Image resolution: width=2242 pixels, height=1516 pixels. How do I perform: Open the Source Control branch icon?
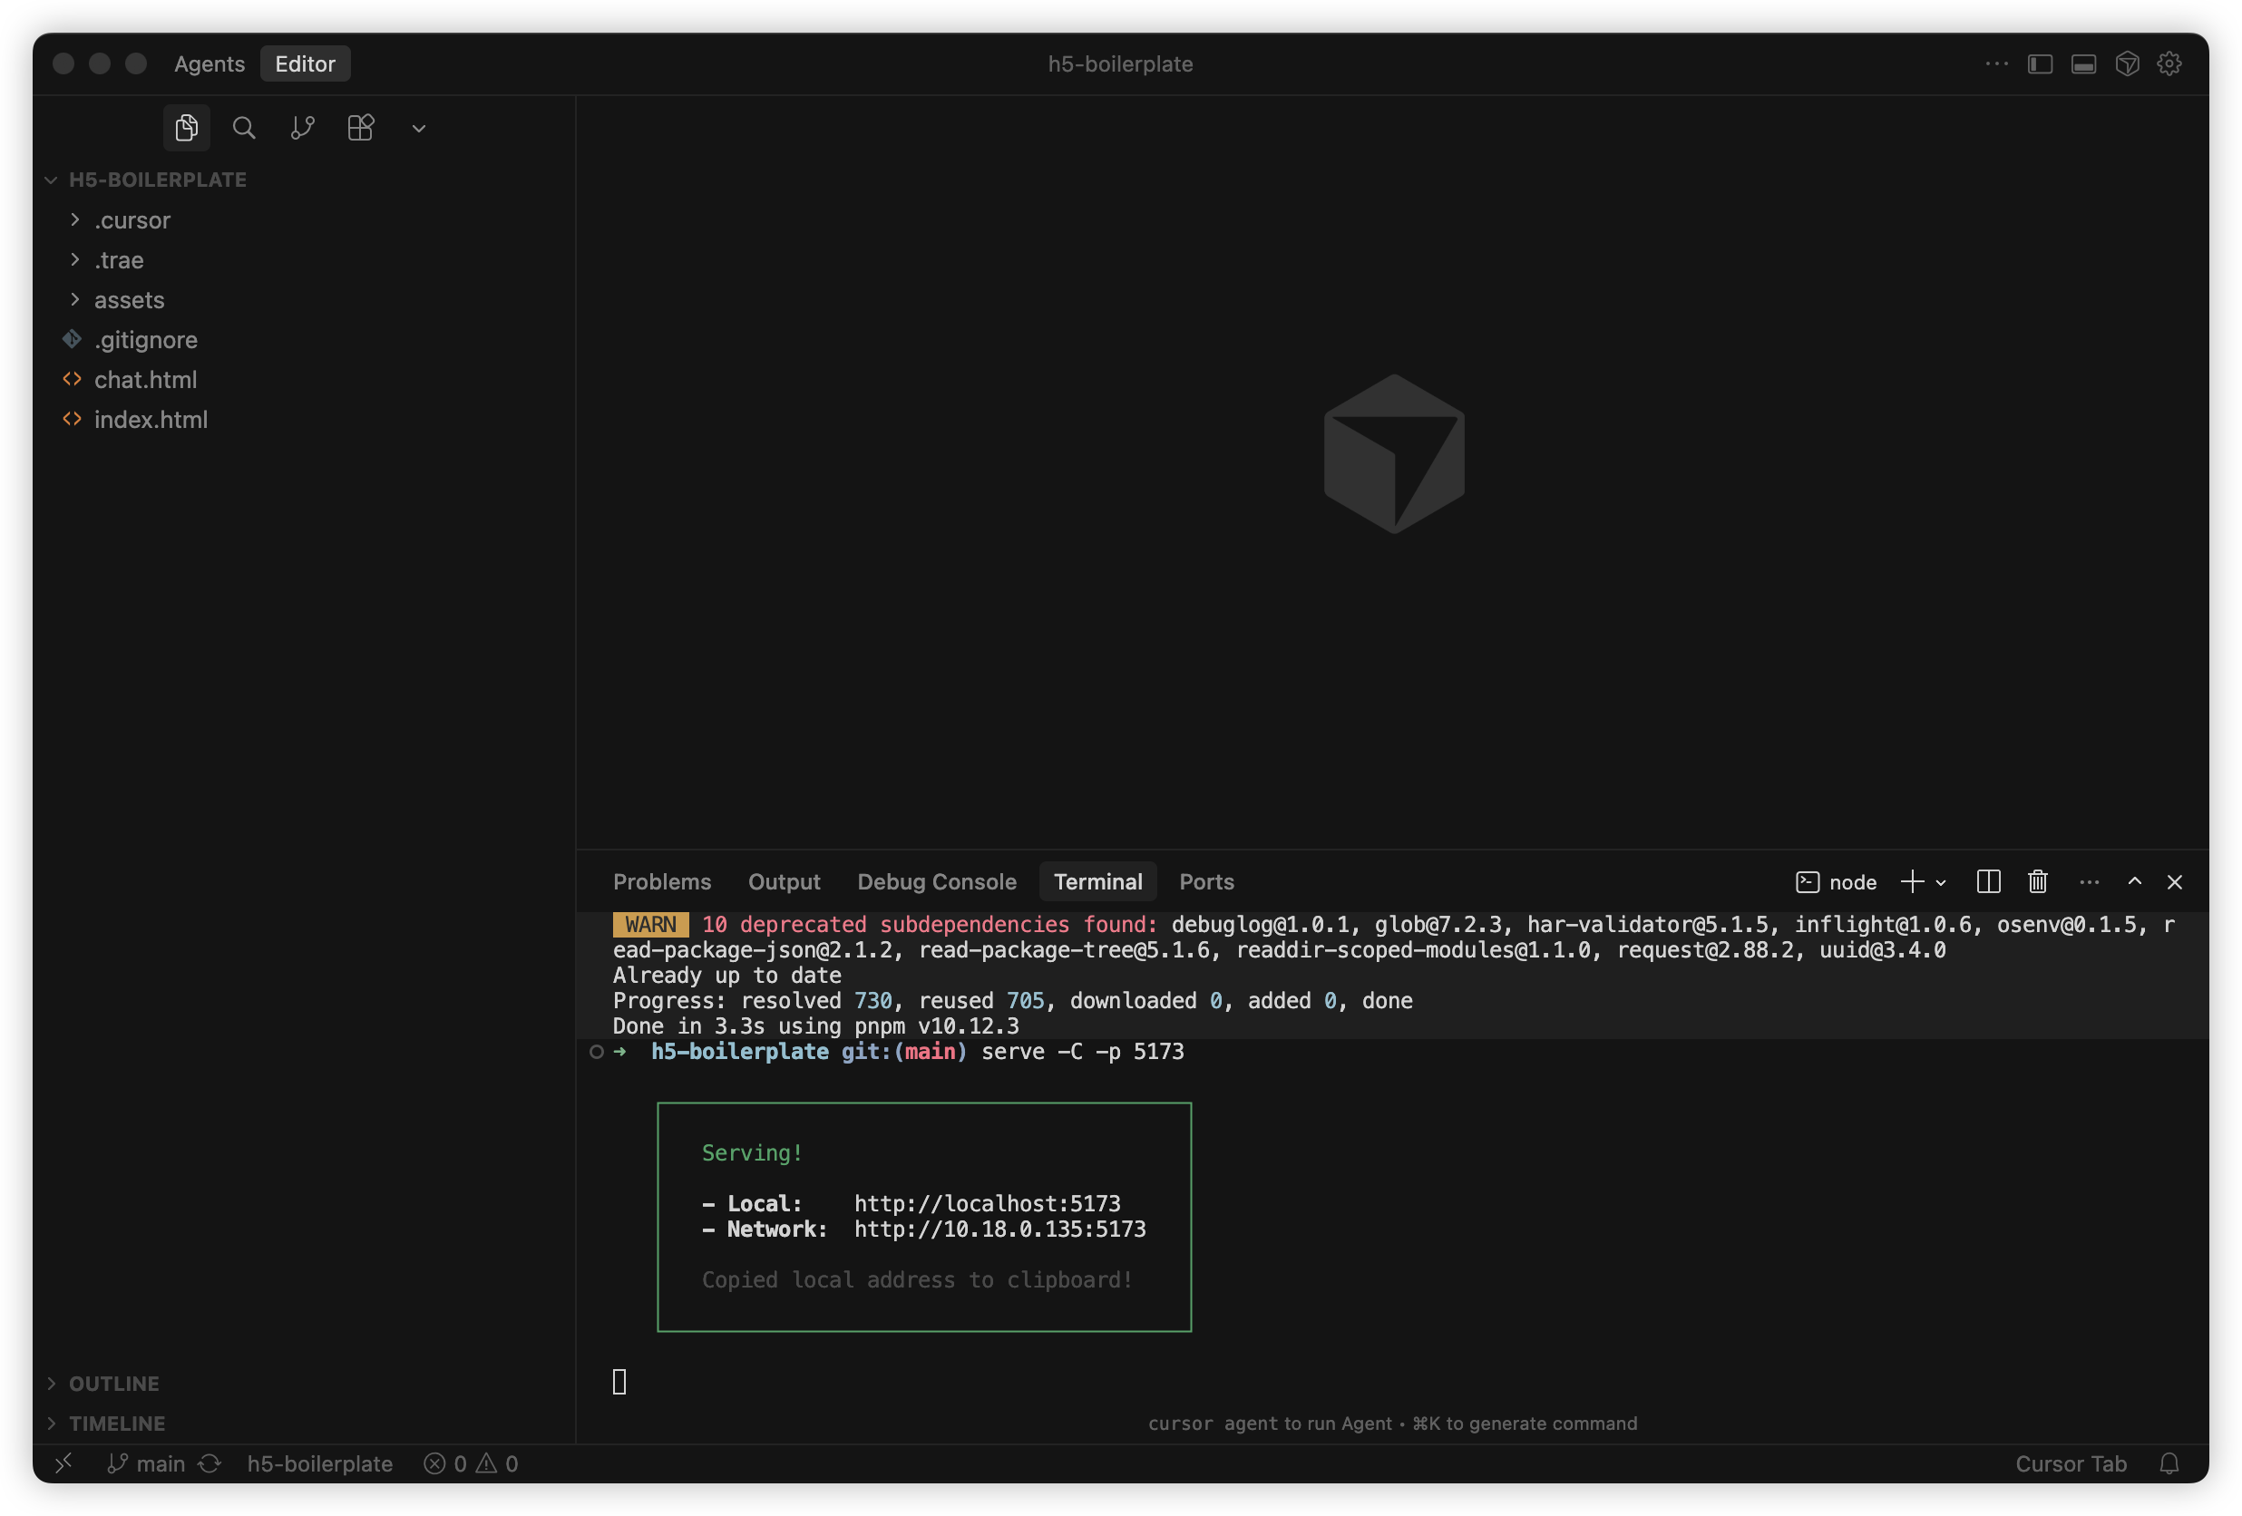(302, 127)
